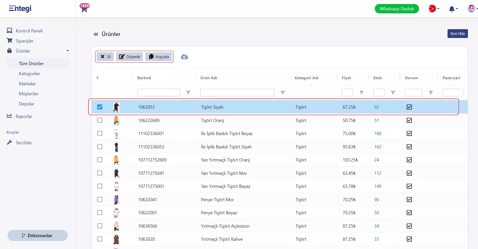Screen dimensions: 478x249
Task: Click the Yırtmaçlı Tişört Kahve thumbnail
Action: click(116, 239)
